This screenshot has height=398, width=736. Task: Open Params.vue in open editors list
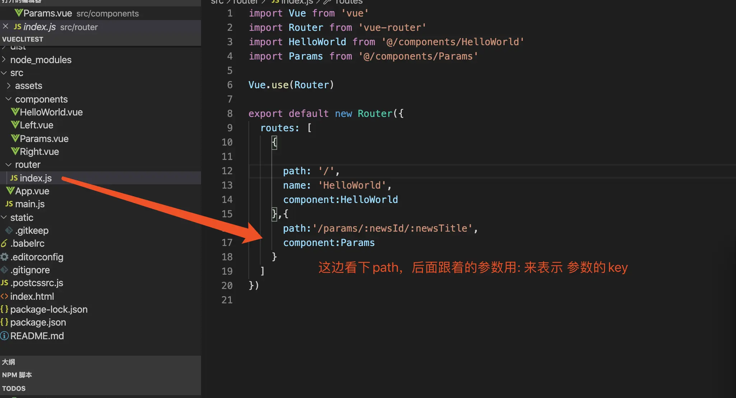click(x=47, y=13)
